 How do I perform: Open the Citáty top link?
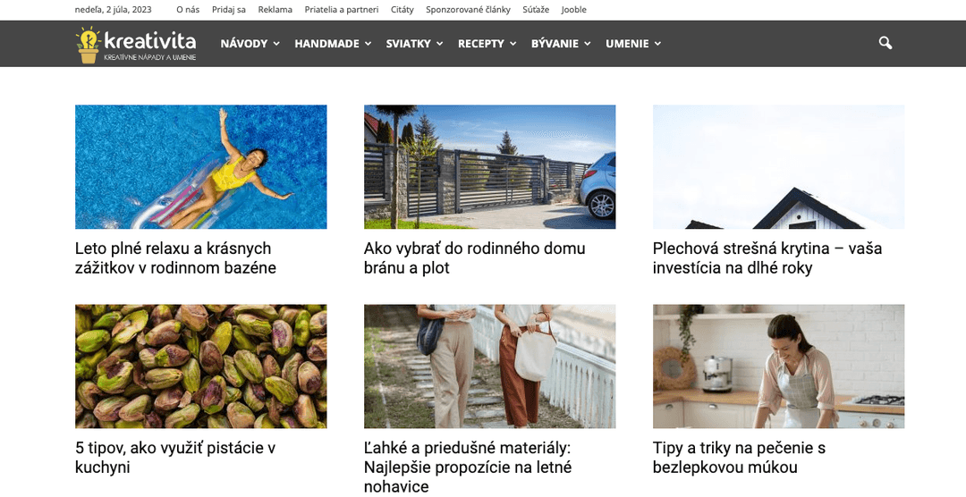pyautogui.click(x=402, y=10)
